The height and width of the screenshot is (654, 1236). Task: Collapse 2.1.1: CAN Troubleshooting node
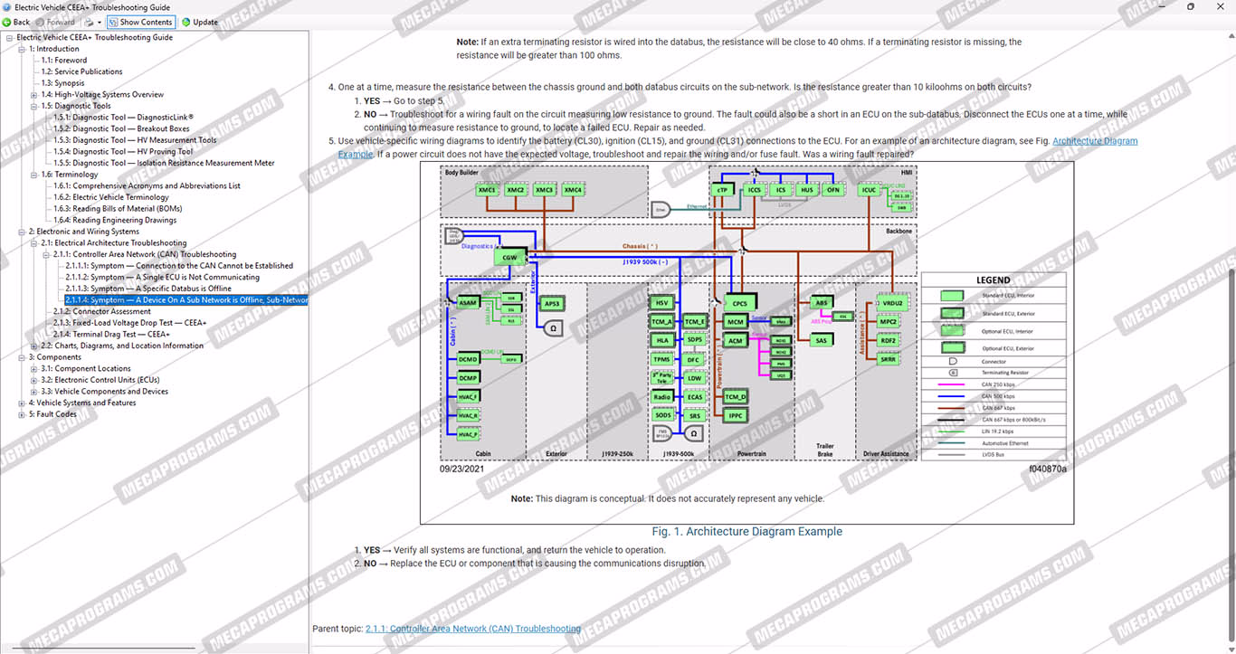tap(45, 254)
